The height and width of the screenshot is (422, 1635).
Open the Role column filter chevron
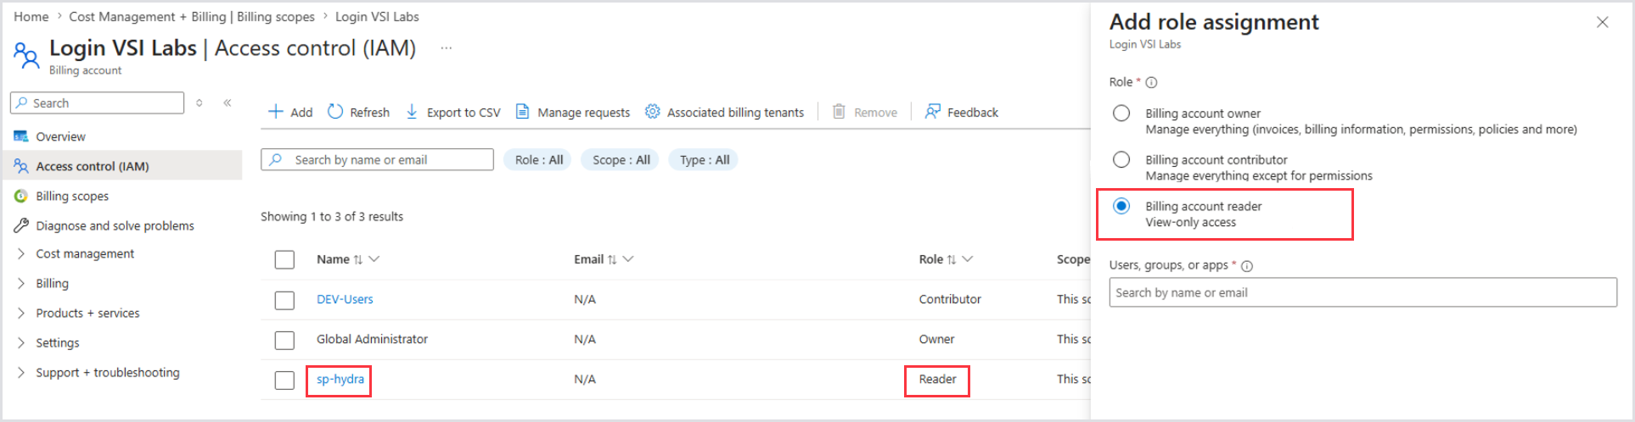point(968,259)
